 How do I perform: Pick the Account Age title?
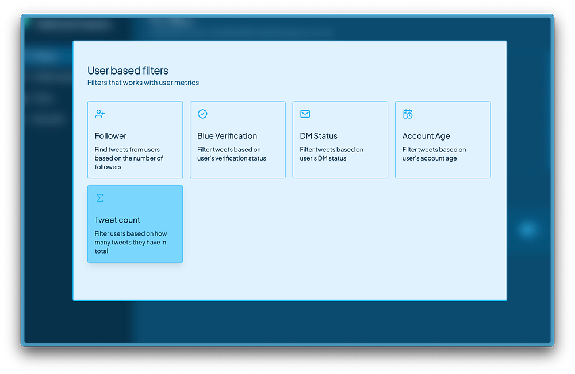[x=426, y=136]
